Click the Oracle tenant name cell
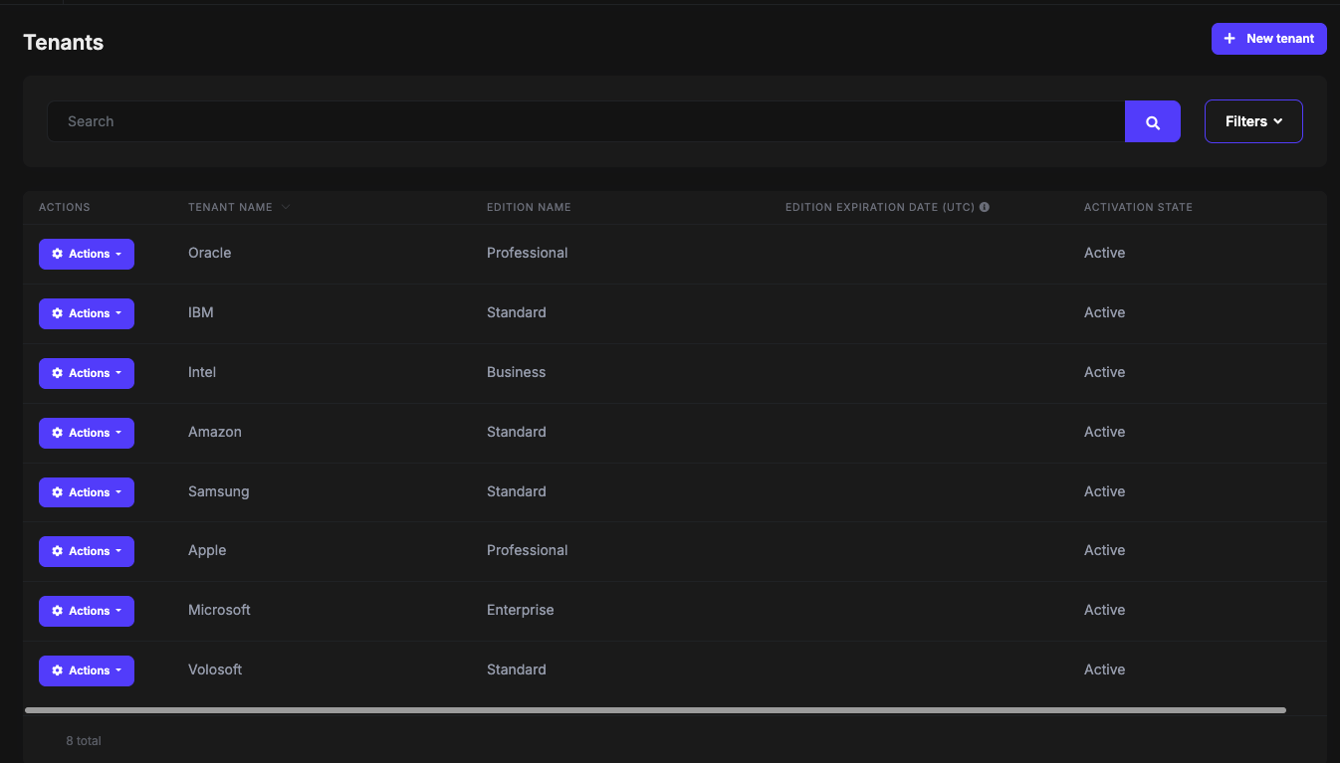The image size is (1340, 763). [x=209, y=253]
